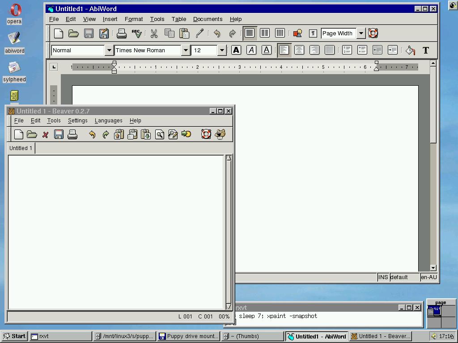Select the format painter brush in AbiWord

199,33
